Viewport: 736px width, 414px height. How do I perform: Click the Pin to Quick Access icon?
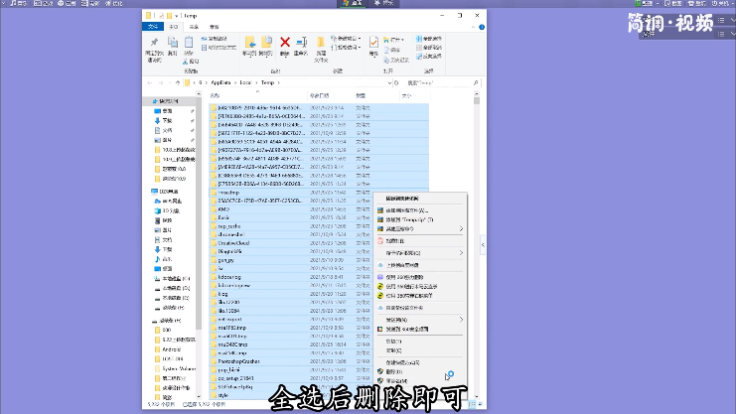point(154,46)
